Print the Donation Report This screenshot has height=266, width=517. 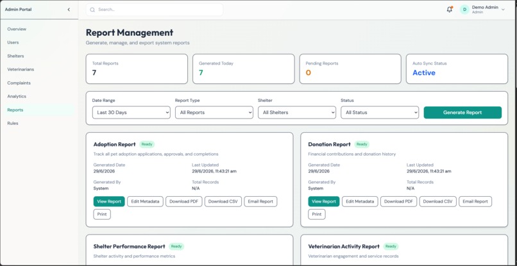click(x=317, y=214)
